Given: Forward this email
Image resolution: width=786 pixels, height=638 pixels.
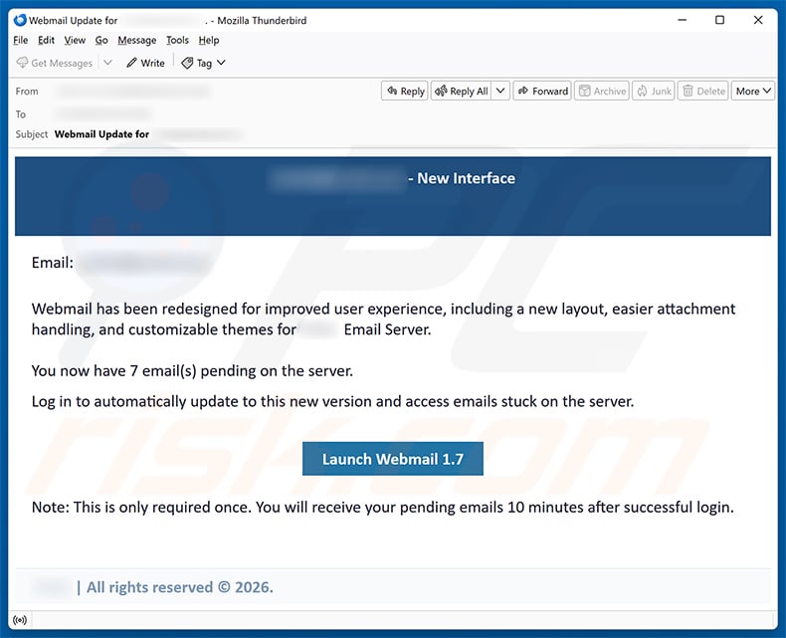Looking at the screenshot, I should 542,91.
